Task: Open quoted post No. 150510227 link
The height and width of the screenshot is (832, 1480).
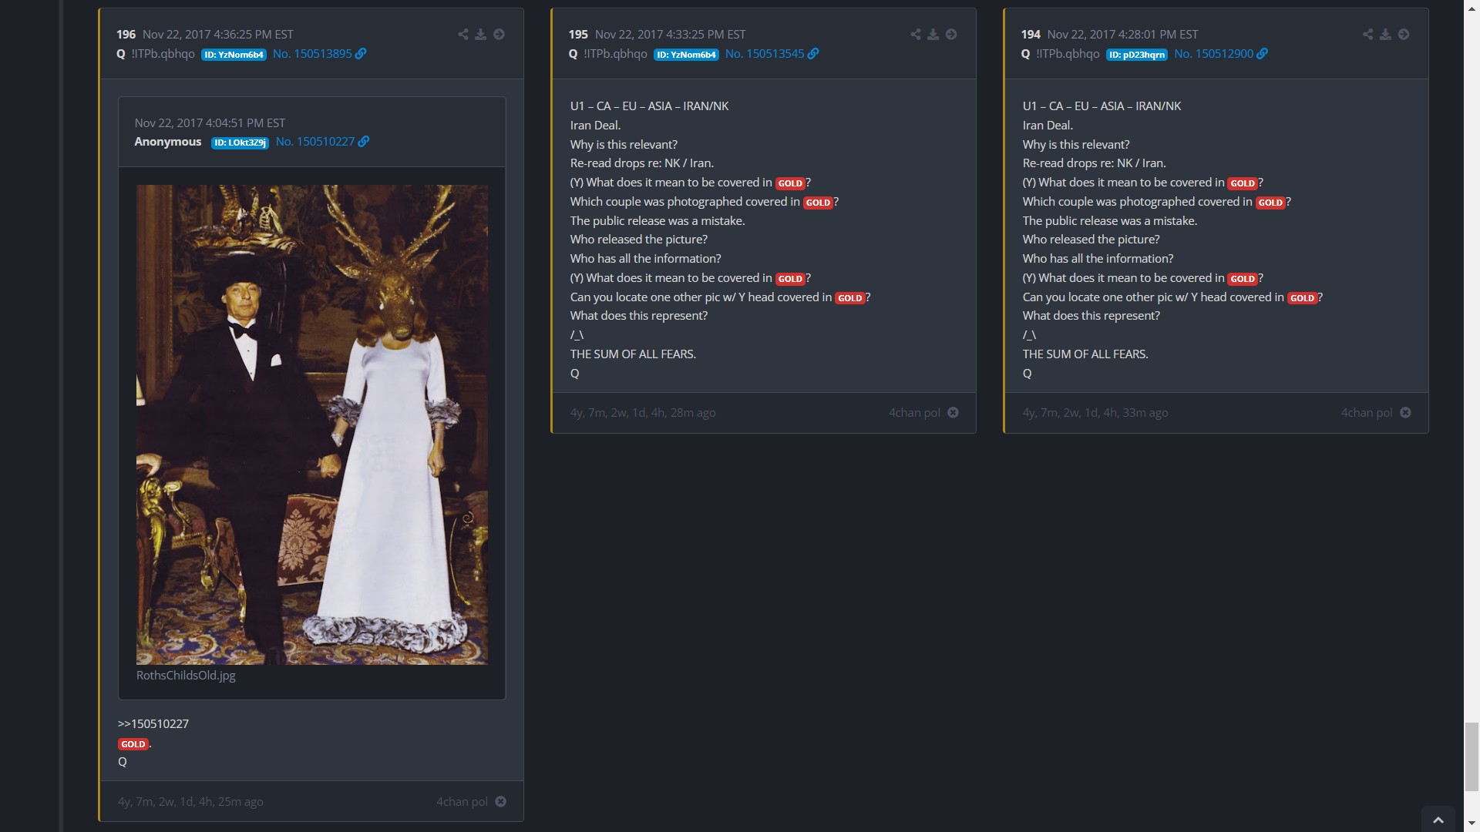Action: click(x=315, y=142)
